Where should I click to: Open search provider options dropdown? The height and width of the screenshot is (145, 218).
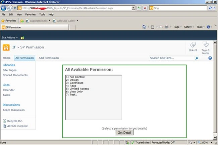coord(214,8)
